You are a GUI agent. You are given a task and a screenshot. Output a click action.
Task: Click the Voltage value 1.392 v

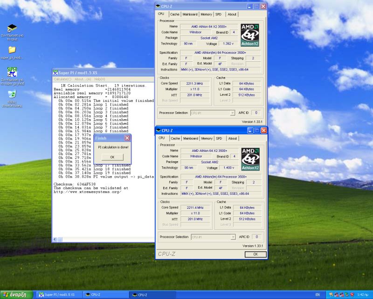[228, 43]
